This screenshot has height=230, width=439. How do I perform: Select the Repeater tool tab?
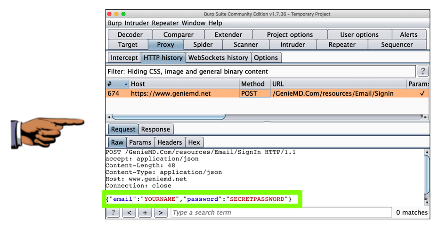pyautogui.click(x=342, y=45)
